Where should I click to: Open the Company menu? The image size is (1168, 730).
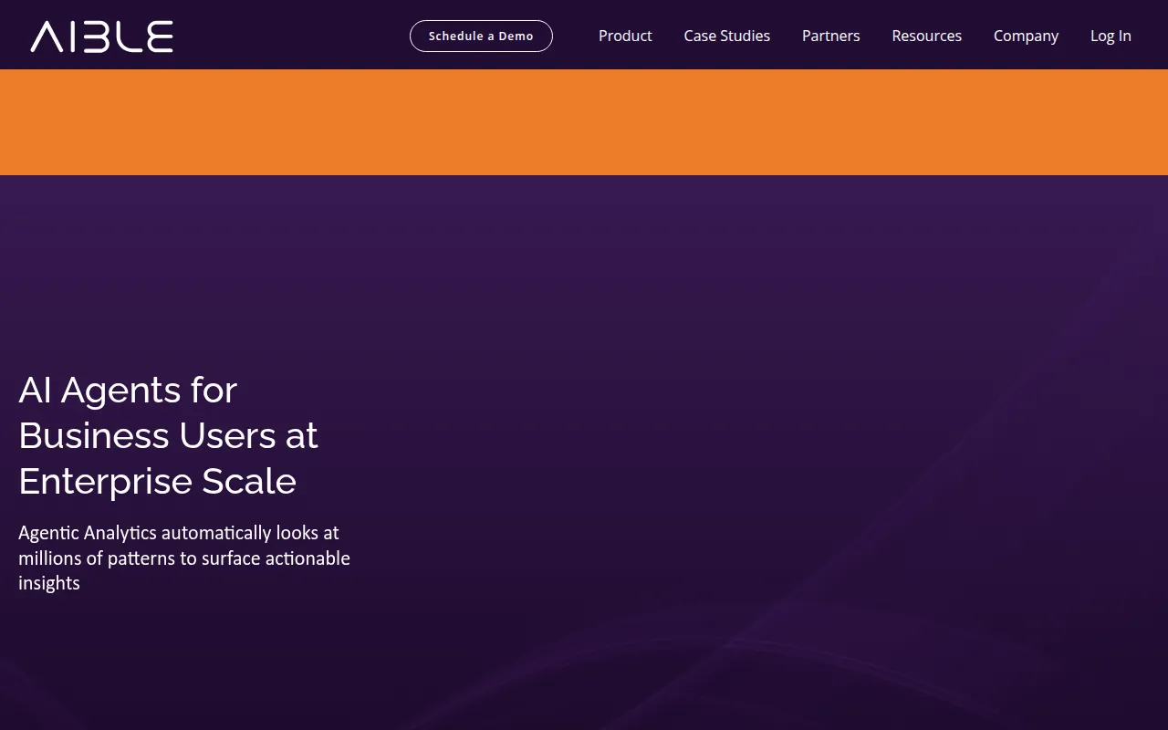[1027, 36]
